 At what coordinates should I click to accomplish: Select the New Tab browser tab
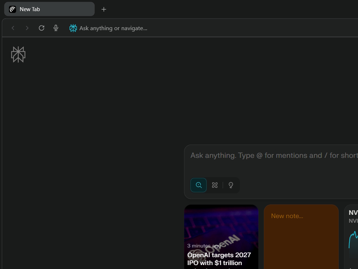49,9
